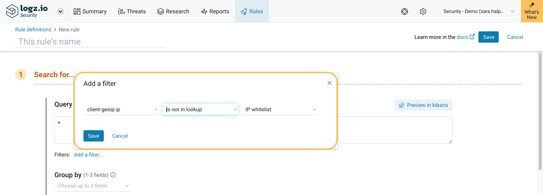Open the Summary tab
The width and height of the screenshot is (543, 195).
(x=90, y=12)
